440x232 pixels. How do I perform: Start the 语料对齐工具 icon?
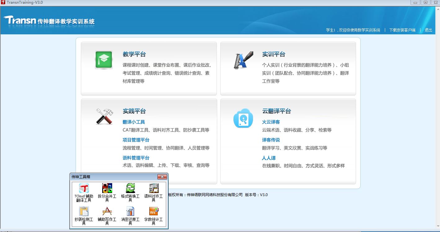154,188
